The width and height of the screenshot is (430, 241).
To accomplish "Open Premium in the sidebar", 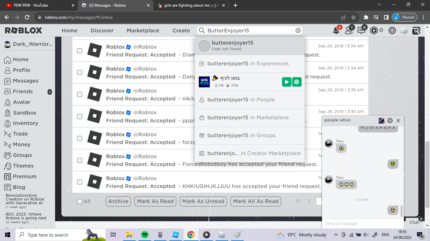I will coord(25,176).
